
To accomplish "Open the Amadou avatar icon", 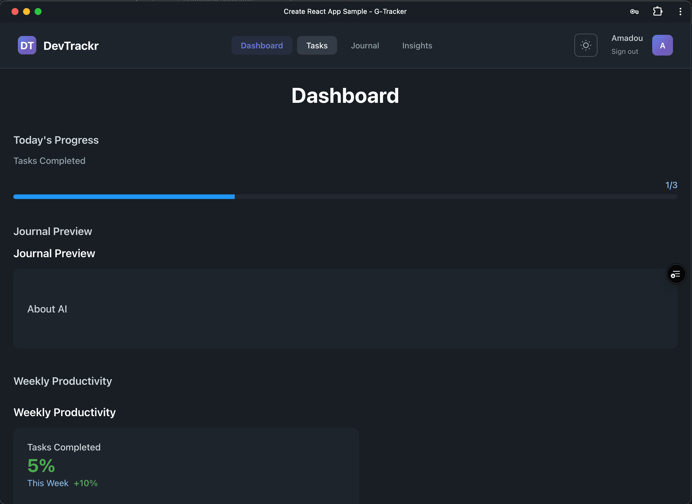I will 662,45.
